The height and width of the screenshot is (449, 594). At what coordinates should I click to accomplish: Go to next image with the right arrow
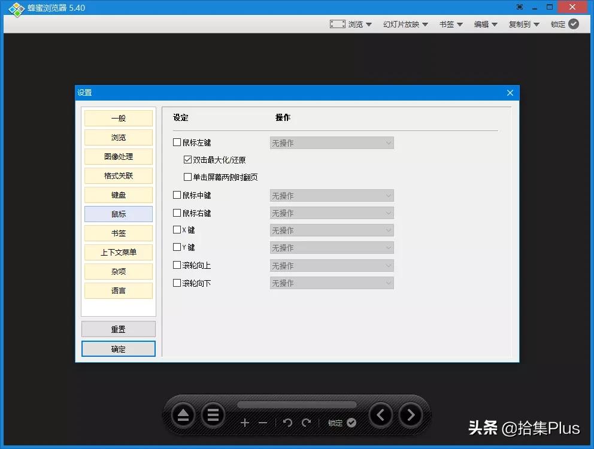411,414
